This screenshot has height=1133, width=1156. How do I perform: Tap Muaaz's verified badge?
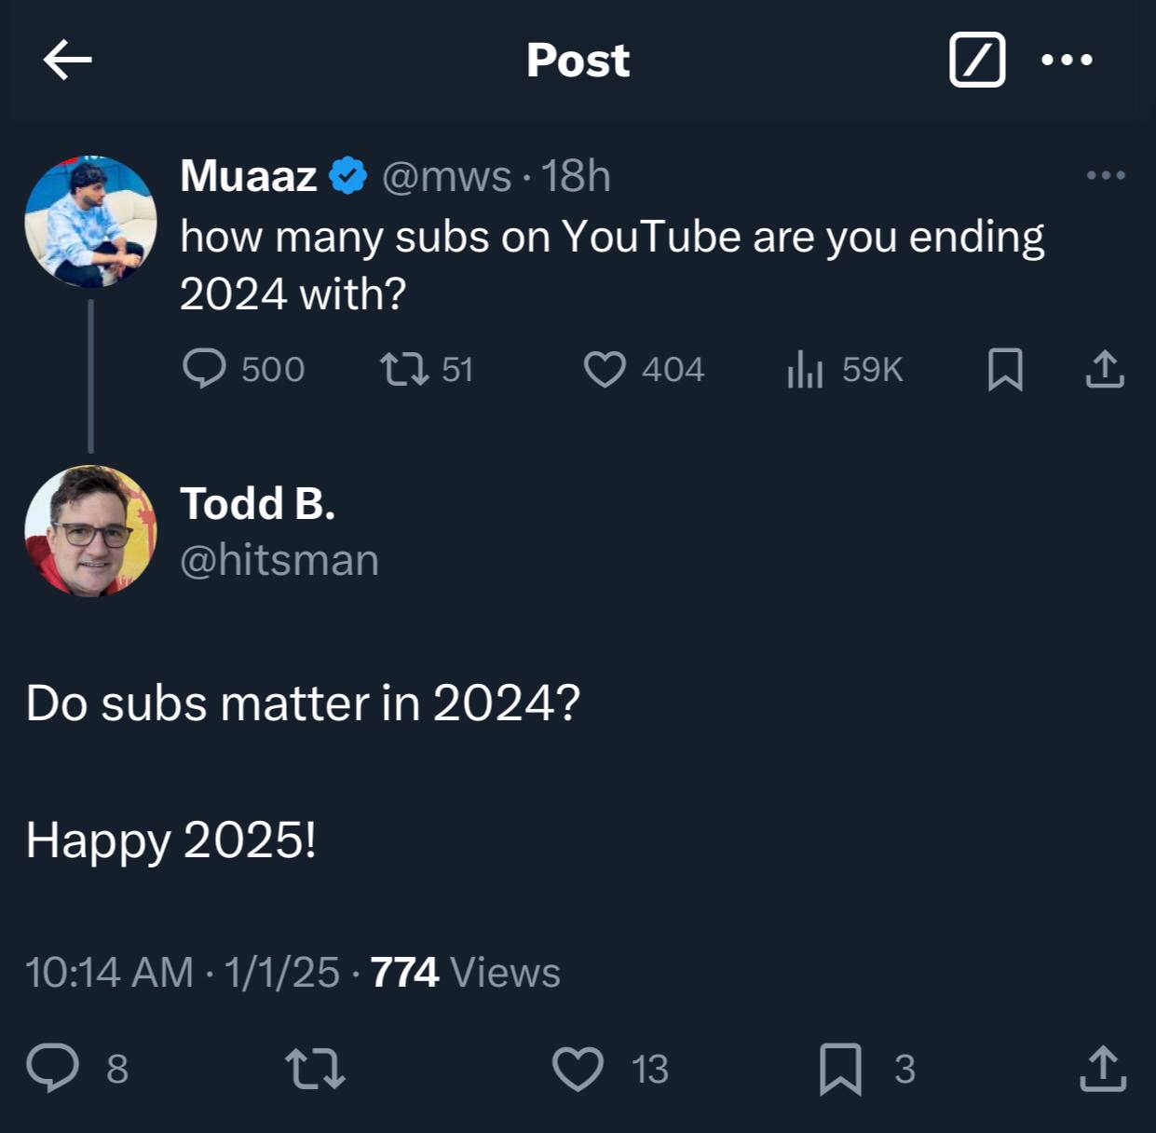pyautogui.click(x=347, y=173)
